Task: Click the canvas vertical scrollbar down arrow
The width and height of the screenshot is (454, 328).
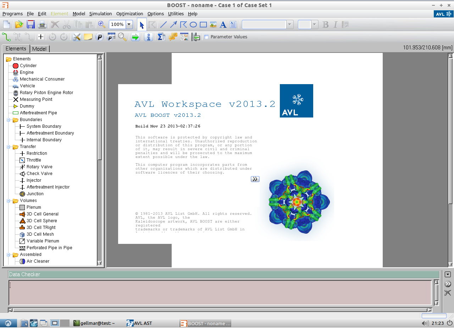Action: pyautogui.click(x=450, y=264)
